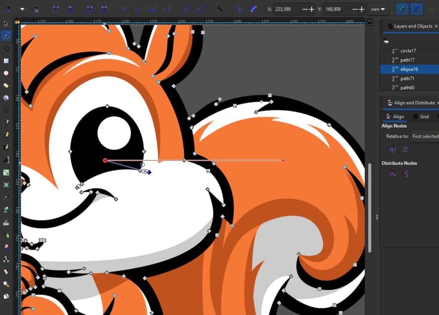Make selected nodes auto-smooth
This screenshot has height=315, width=439.
(x=166, y=9)
